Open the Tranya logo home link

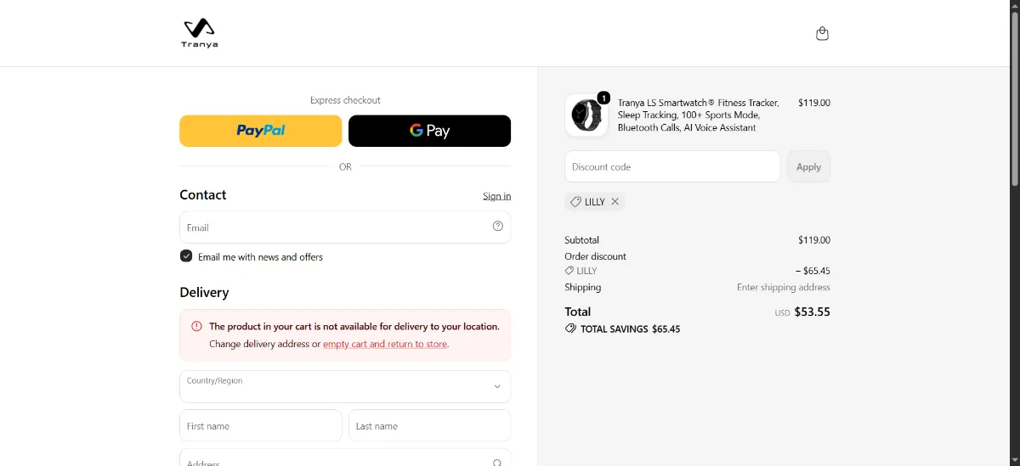pyautogui.click(x=199, y=33)
